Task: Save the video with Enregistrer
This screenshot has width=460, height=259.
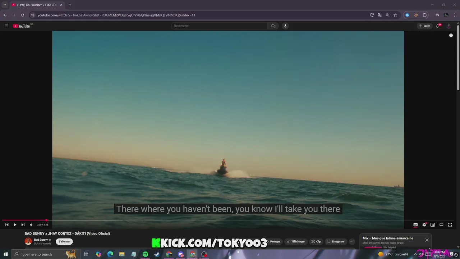Action: click(x=336, y=242)
